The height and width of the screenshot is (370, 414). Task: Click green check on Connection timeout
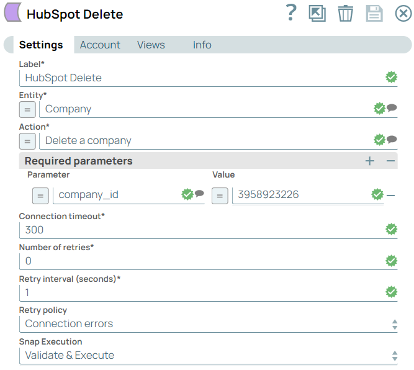(x=391, y=229)
